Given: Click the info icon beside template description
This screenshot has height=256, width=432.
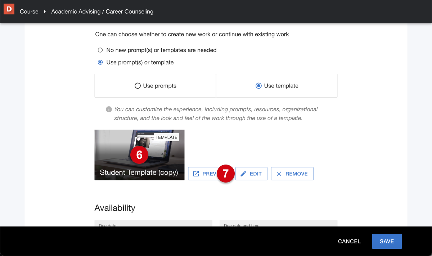Looking at the screenshot, I should tap(109, 109).
